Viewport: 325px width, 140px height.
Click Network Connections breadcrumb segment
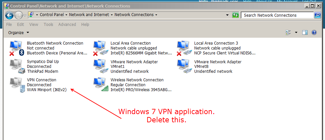click(x=134, y=15)
